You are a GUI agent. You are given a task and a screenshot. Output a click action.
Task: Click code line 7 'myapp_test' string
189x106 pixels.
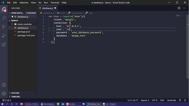pos(79,36)
